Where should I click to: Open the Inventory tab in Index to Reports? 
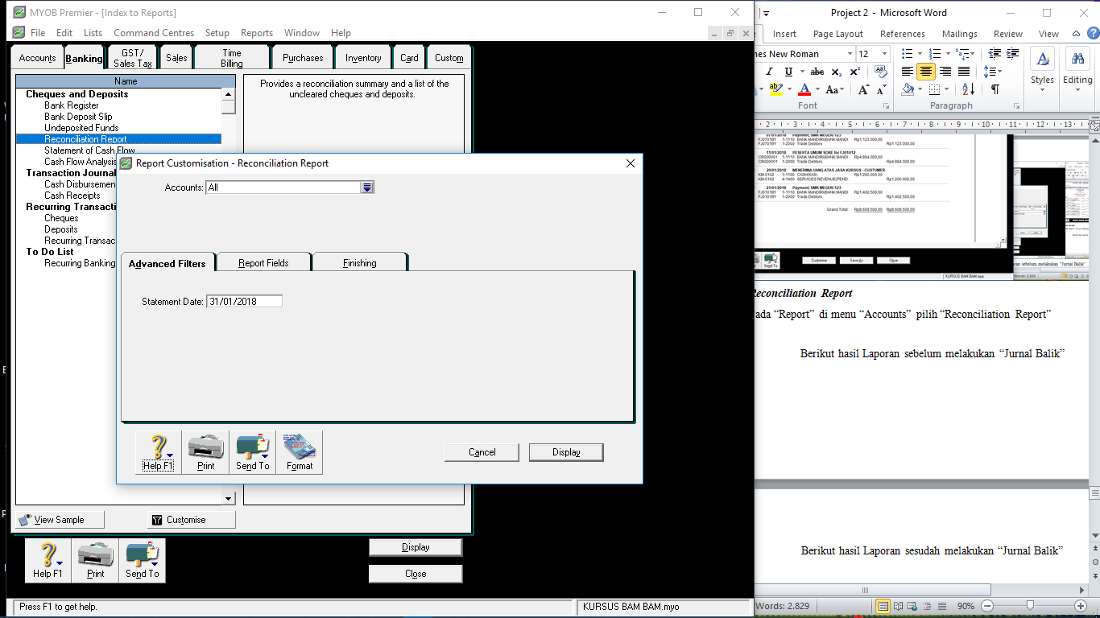363,58
